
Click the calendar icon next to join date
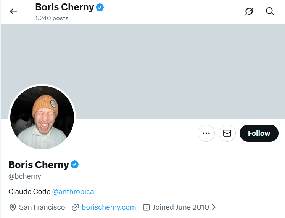point(146,207)
